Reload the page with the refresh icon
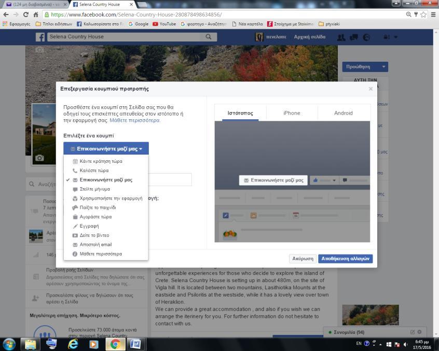 pos(26,15)
